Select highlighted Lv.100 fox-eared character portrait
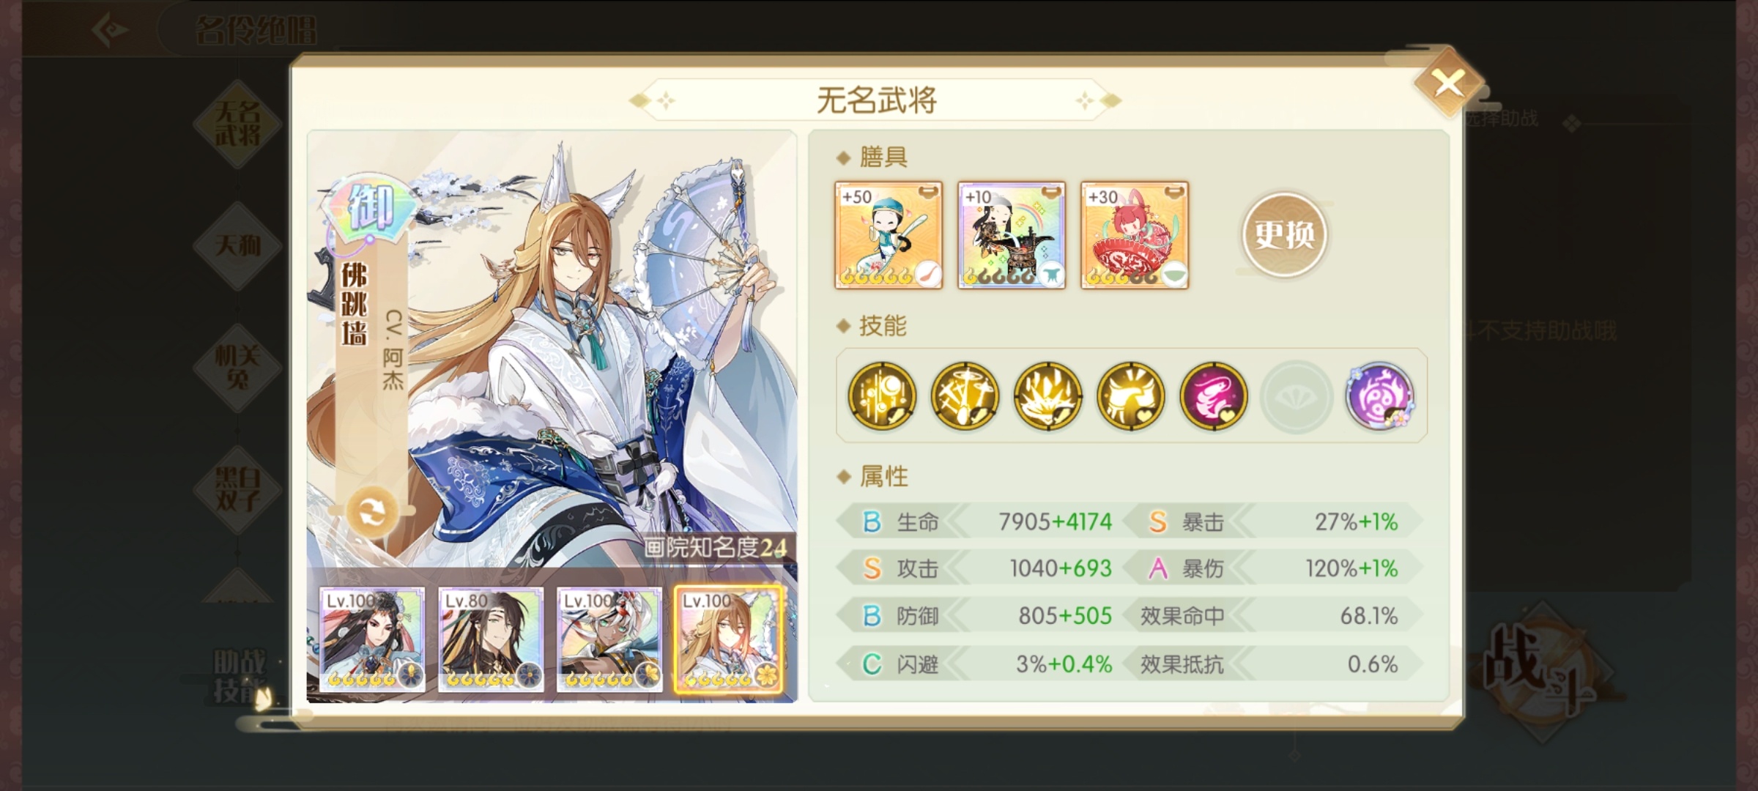The width and height of the screenshot is (1758, 791). click(x=728, y=639)
